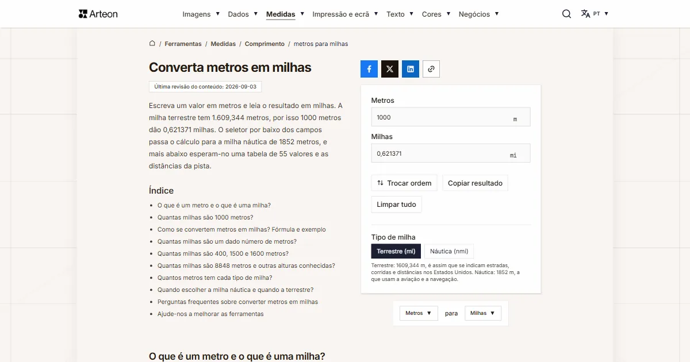
Task: Focus the Milhas input field
Action: point(451,153)
